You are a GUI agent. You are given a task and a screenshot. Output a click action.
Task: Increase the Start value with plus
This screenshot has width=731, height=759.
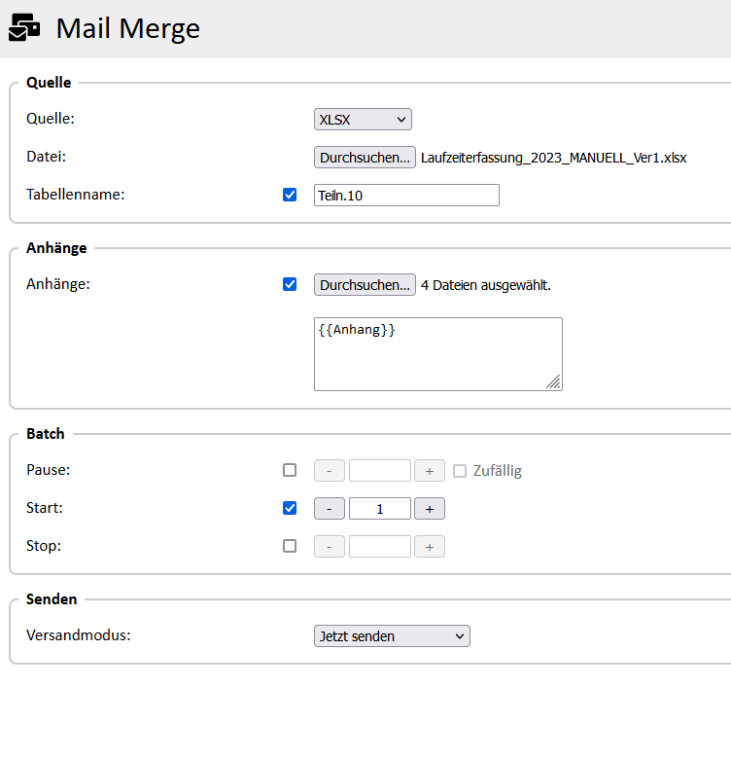pos(430,509)
